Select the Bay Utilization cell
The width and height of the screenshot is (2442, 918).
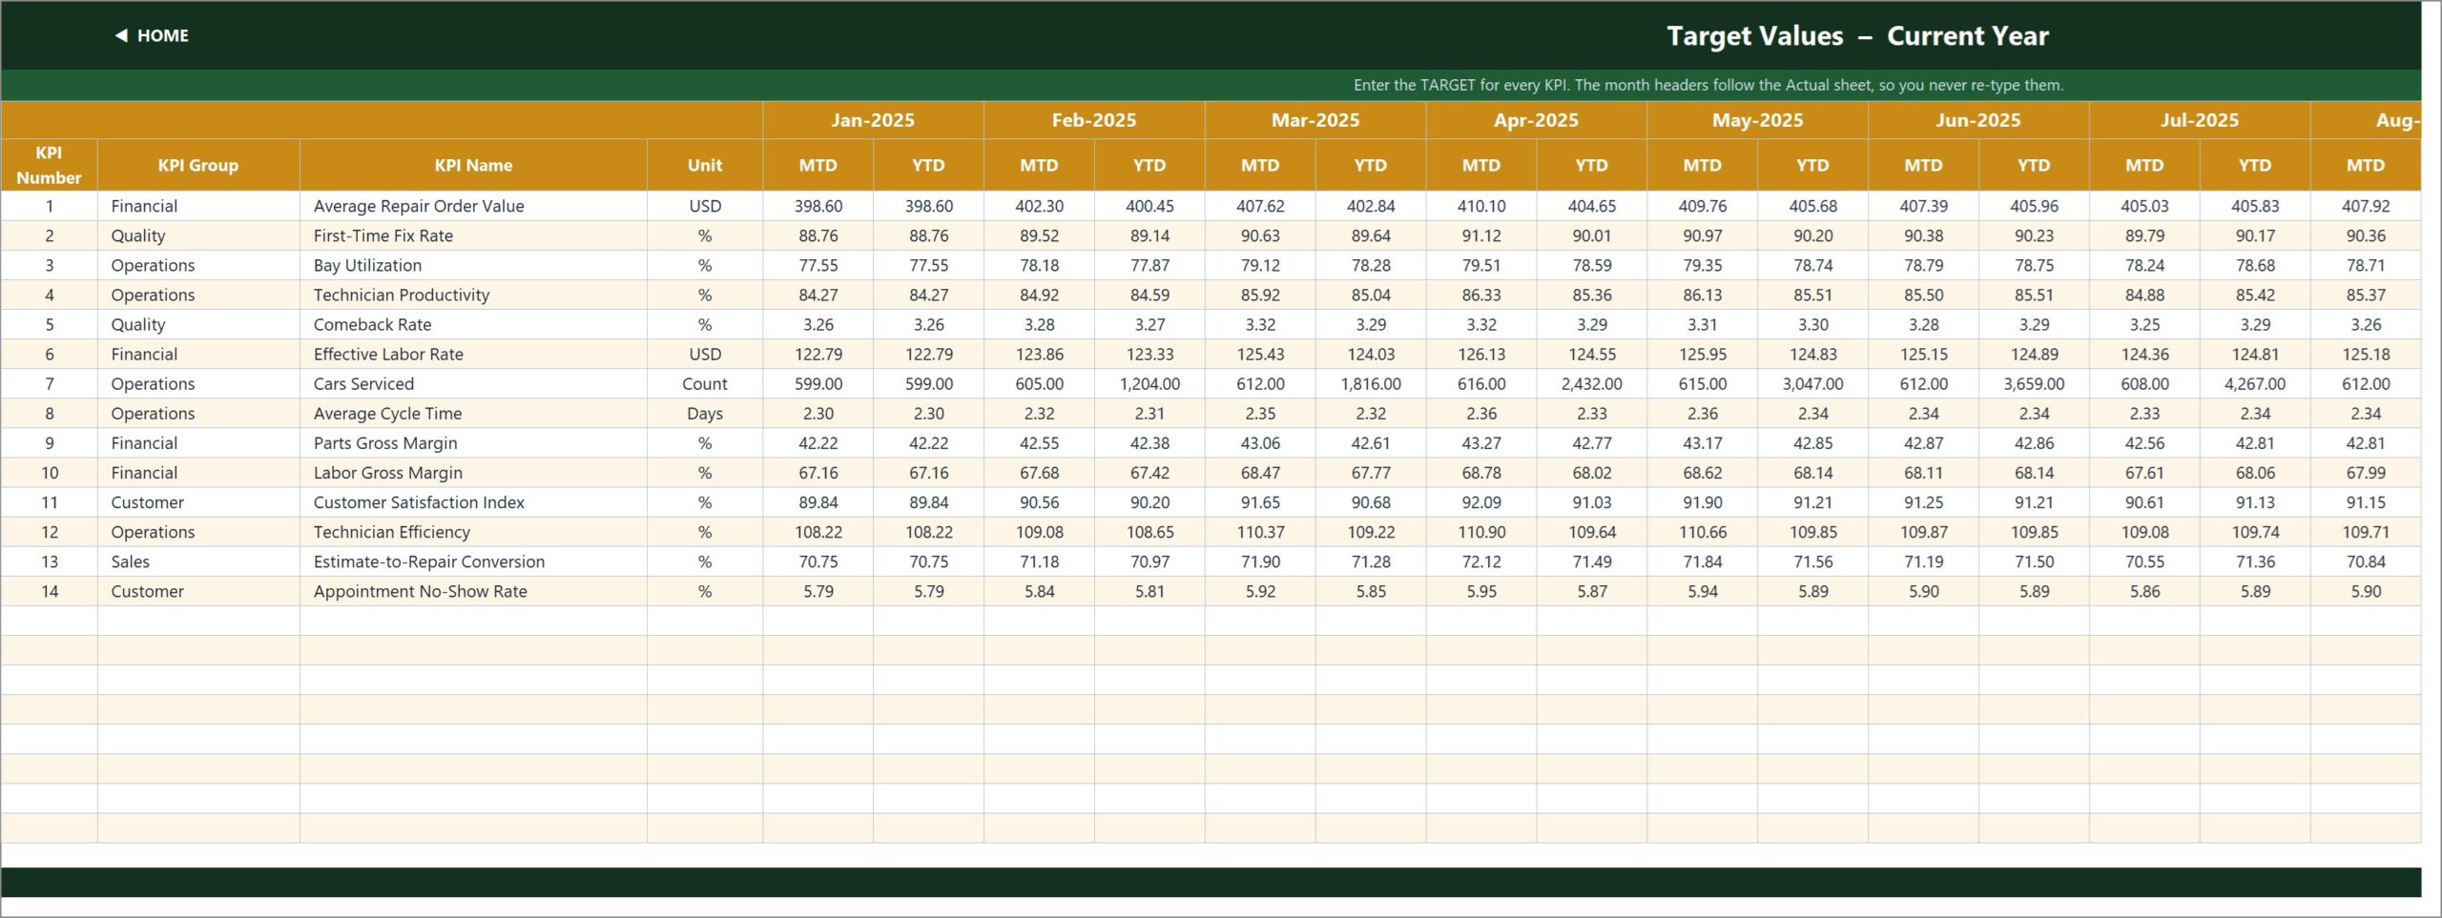[x=473, y=265]
